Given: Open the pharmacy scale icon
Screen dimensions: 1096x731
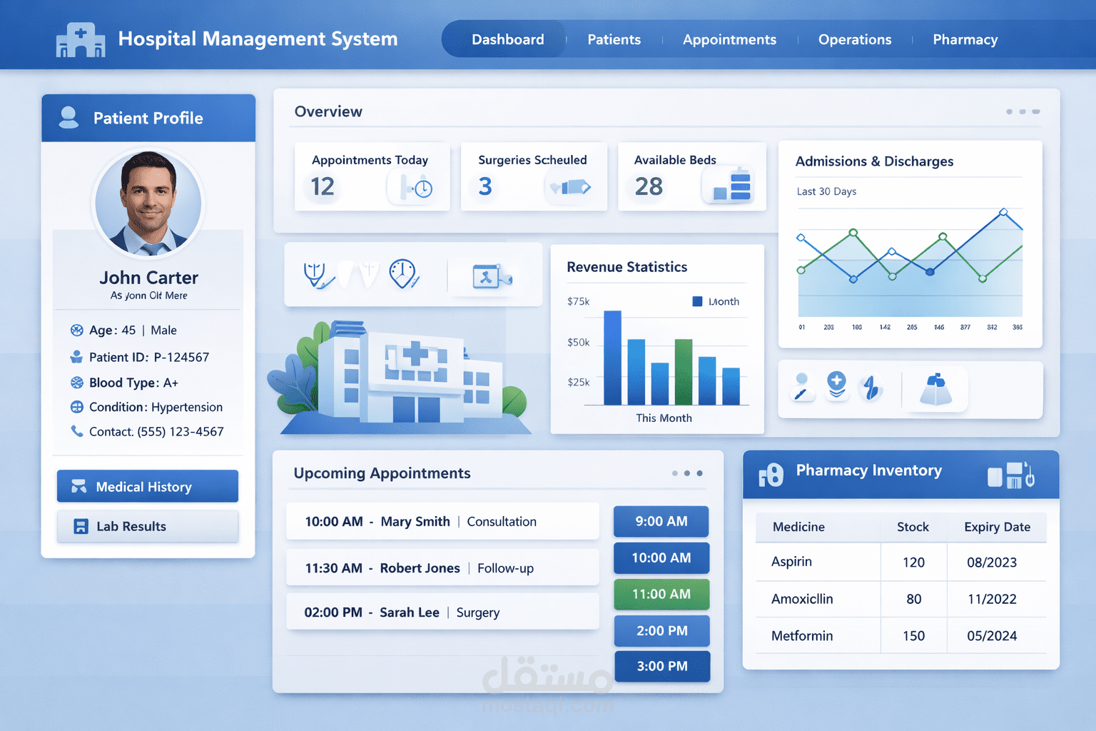Looking at the screenshot, I should coord(935,389).
